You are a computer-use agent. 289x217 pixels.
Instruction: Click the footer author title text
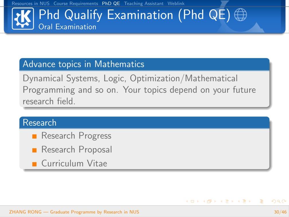click(74, 212)
